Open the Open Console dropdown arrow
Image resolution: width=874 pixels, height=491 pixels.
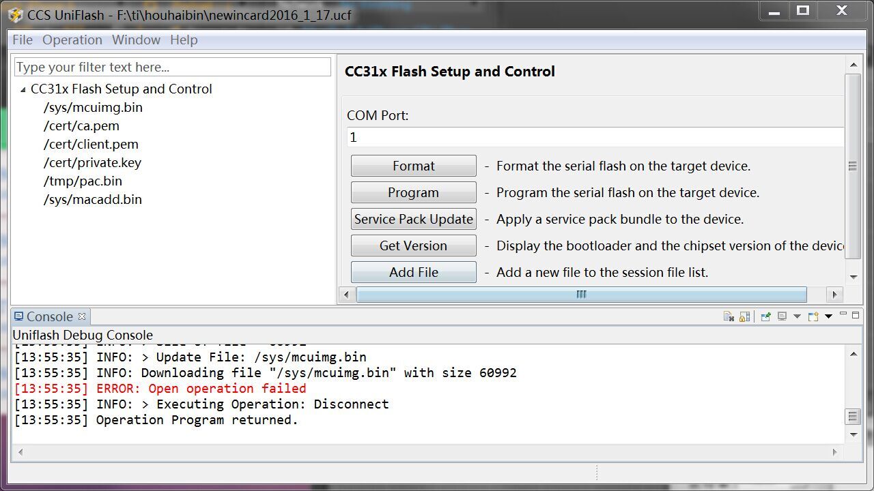828,316
